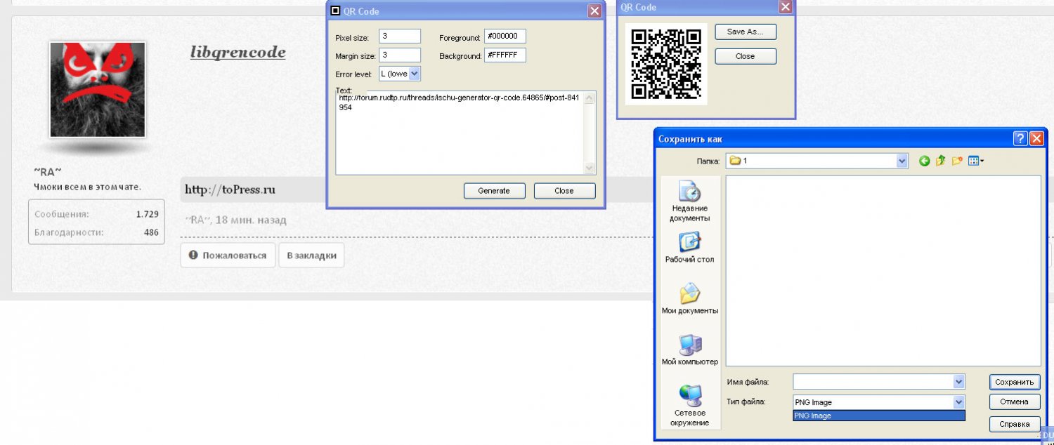Click the Сообщения count 1.729
Screen dimensions: 1054x445
pyautogui.click(x=147, y=214)
